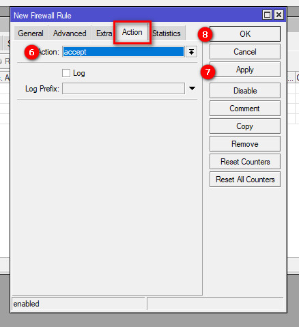Open the Action dropdown list
Screen dimensions: 299x327
pos(191,52)
